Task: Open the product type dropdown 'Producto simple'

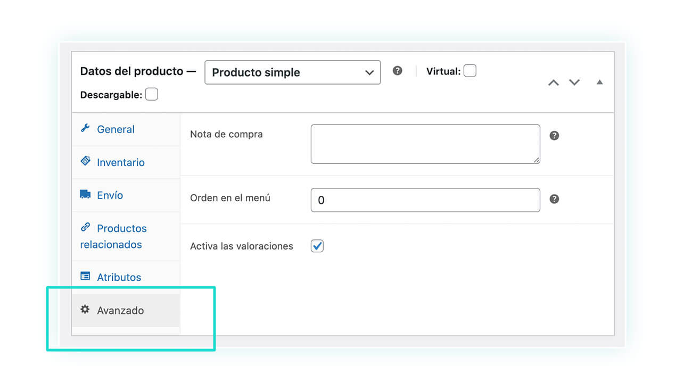Action: click(292, 72)
